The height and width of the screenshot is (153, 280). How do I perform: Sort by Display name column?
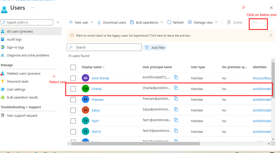(x=93, y=67)
